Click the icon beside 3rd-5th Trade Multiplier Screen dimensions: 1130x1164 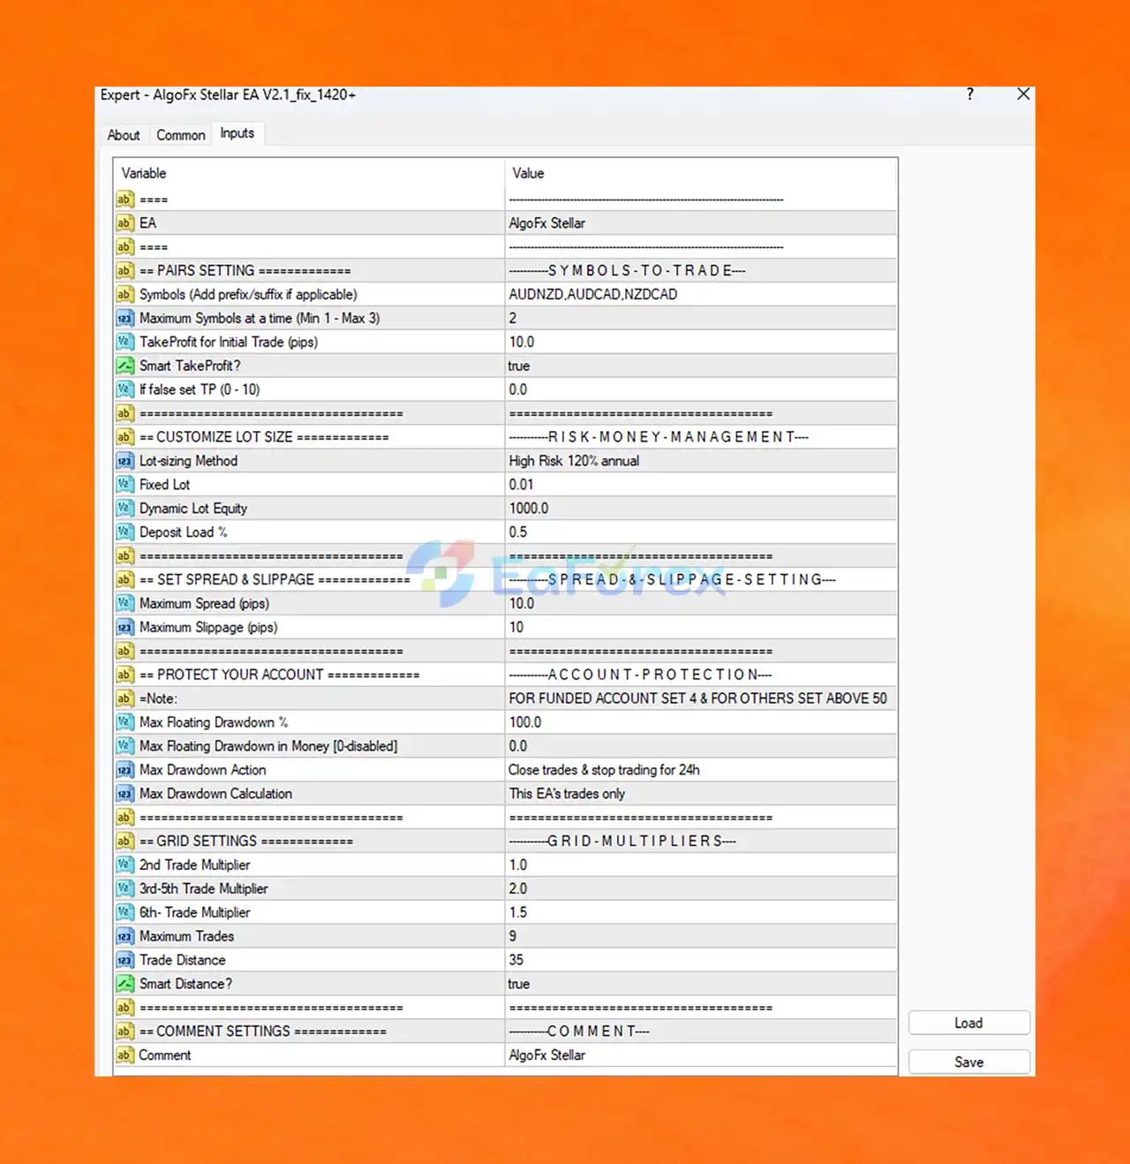(x=125, y=889)
